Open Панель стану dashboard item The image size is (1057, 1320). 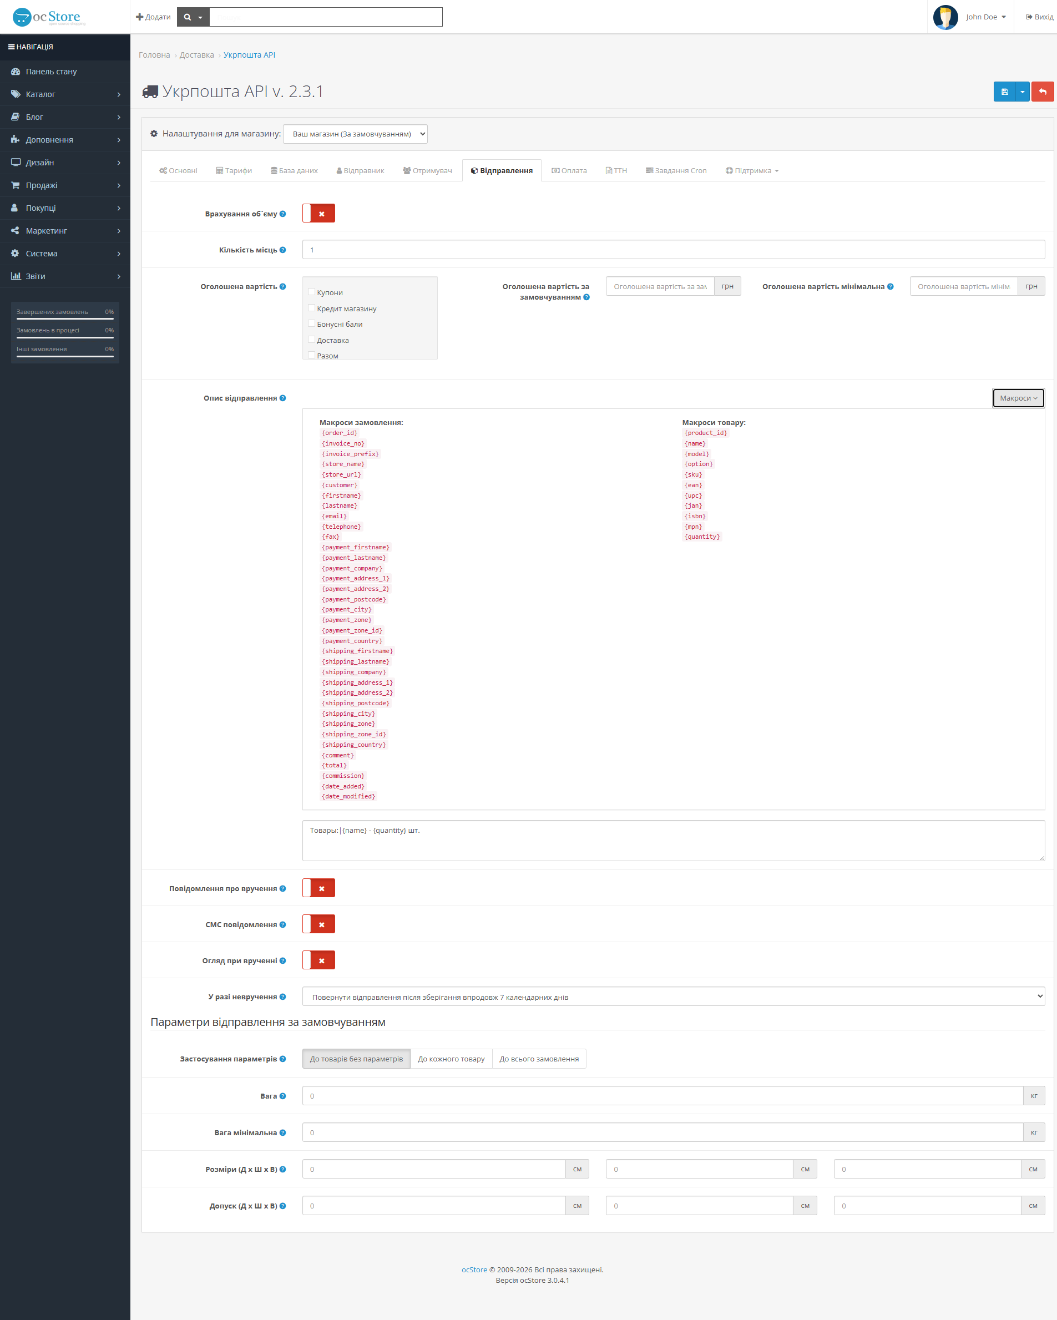pyautogui.click(x=65, y=72)
